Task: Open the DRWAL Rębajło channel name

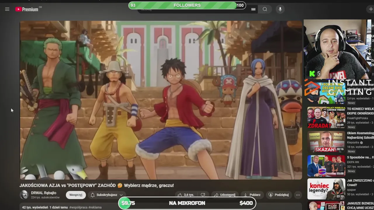Action: coord(44,193)
